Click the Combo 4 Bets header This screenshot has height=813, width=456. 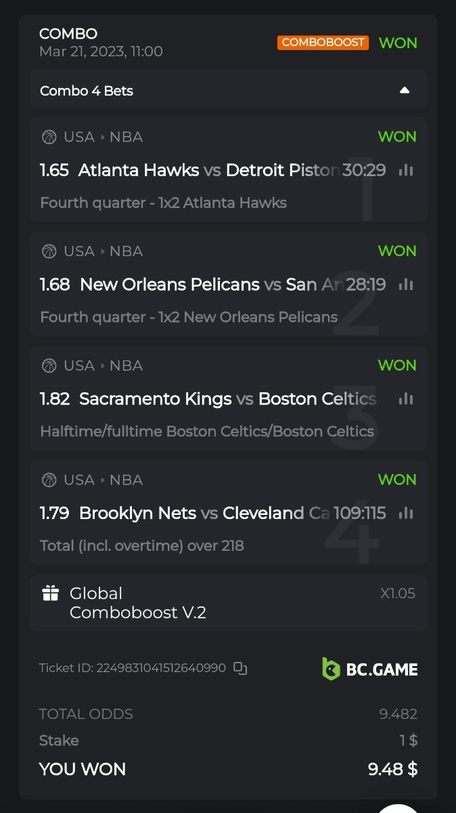click(x=87, y=91)
